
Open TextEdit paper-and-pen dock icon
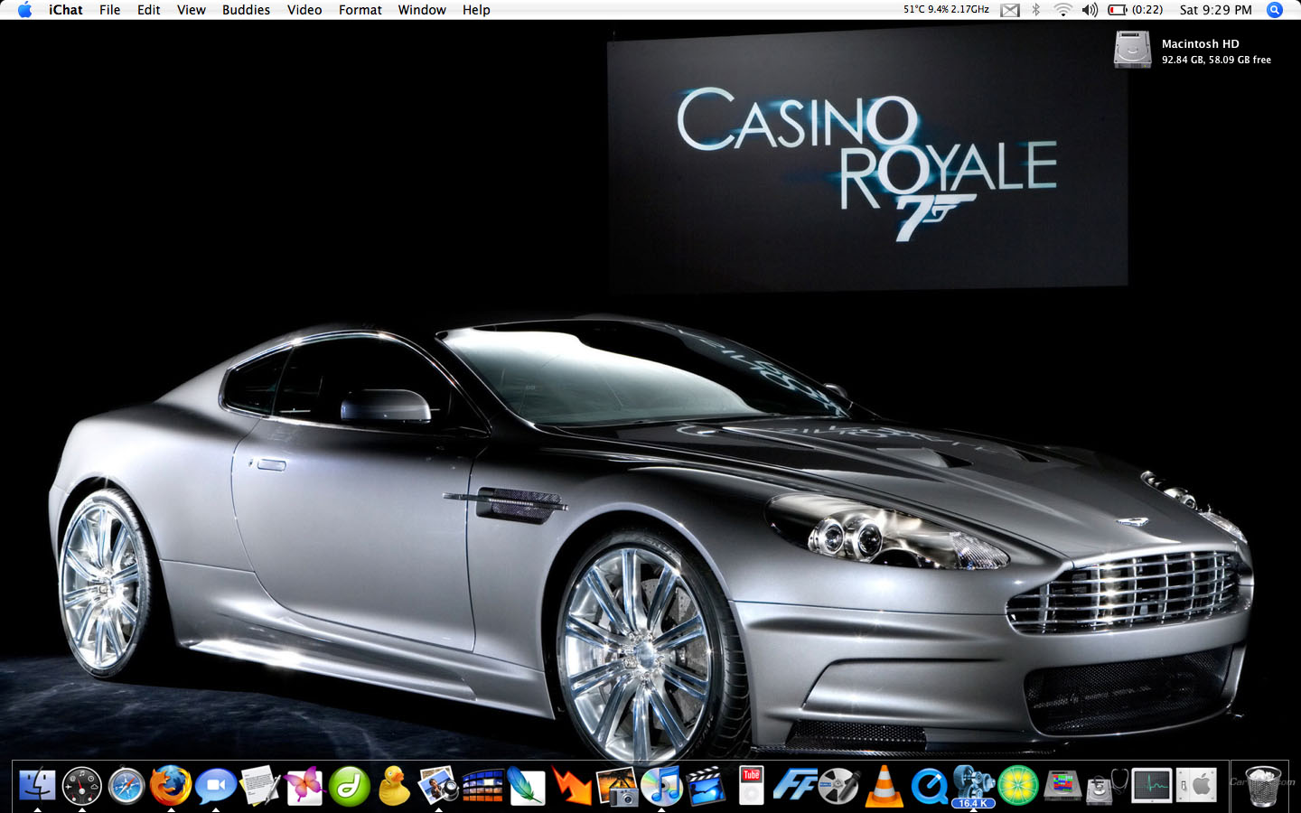point(260,786)
